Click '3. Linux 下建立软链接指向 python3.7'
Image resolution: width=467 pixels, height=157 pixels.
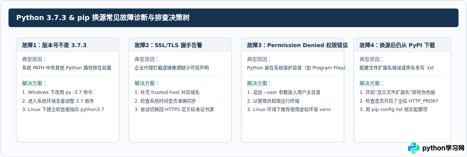(x=63, y=109)
